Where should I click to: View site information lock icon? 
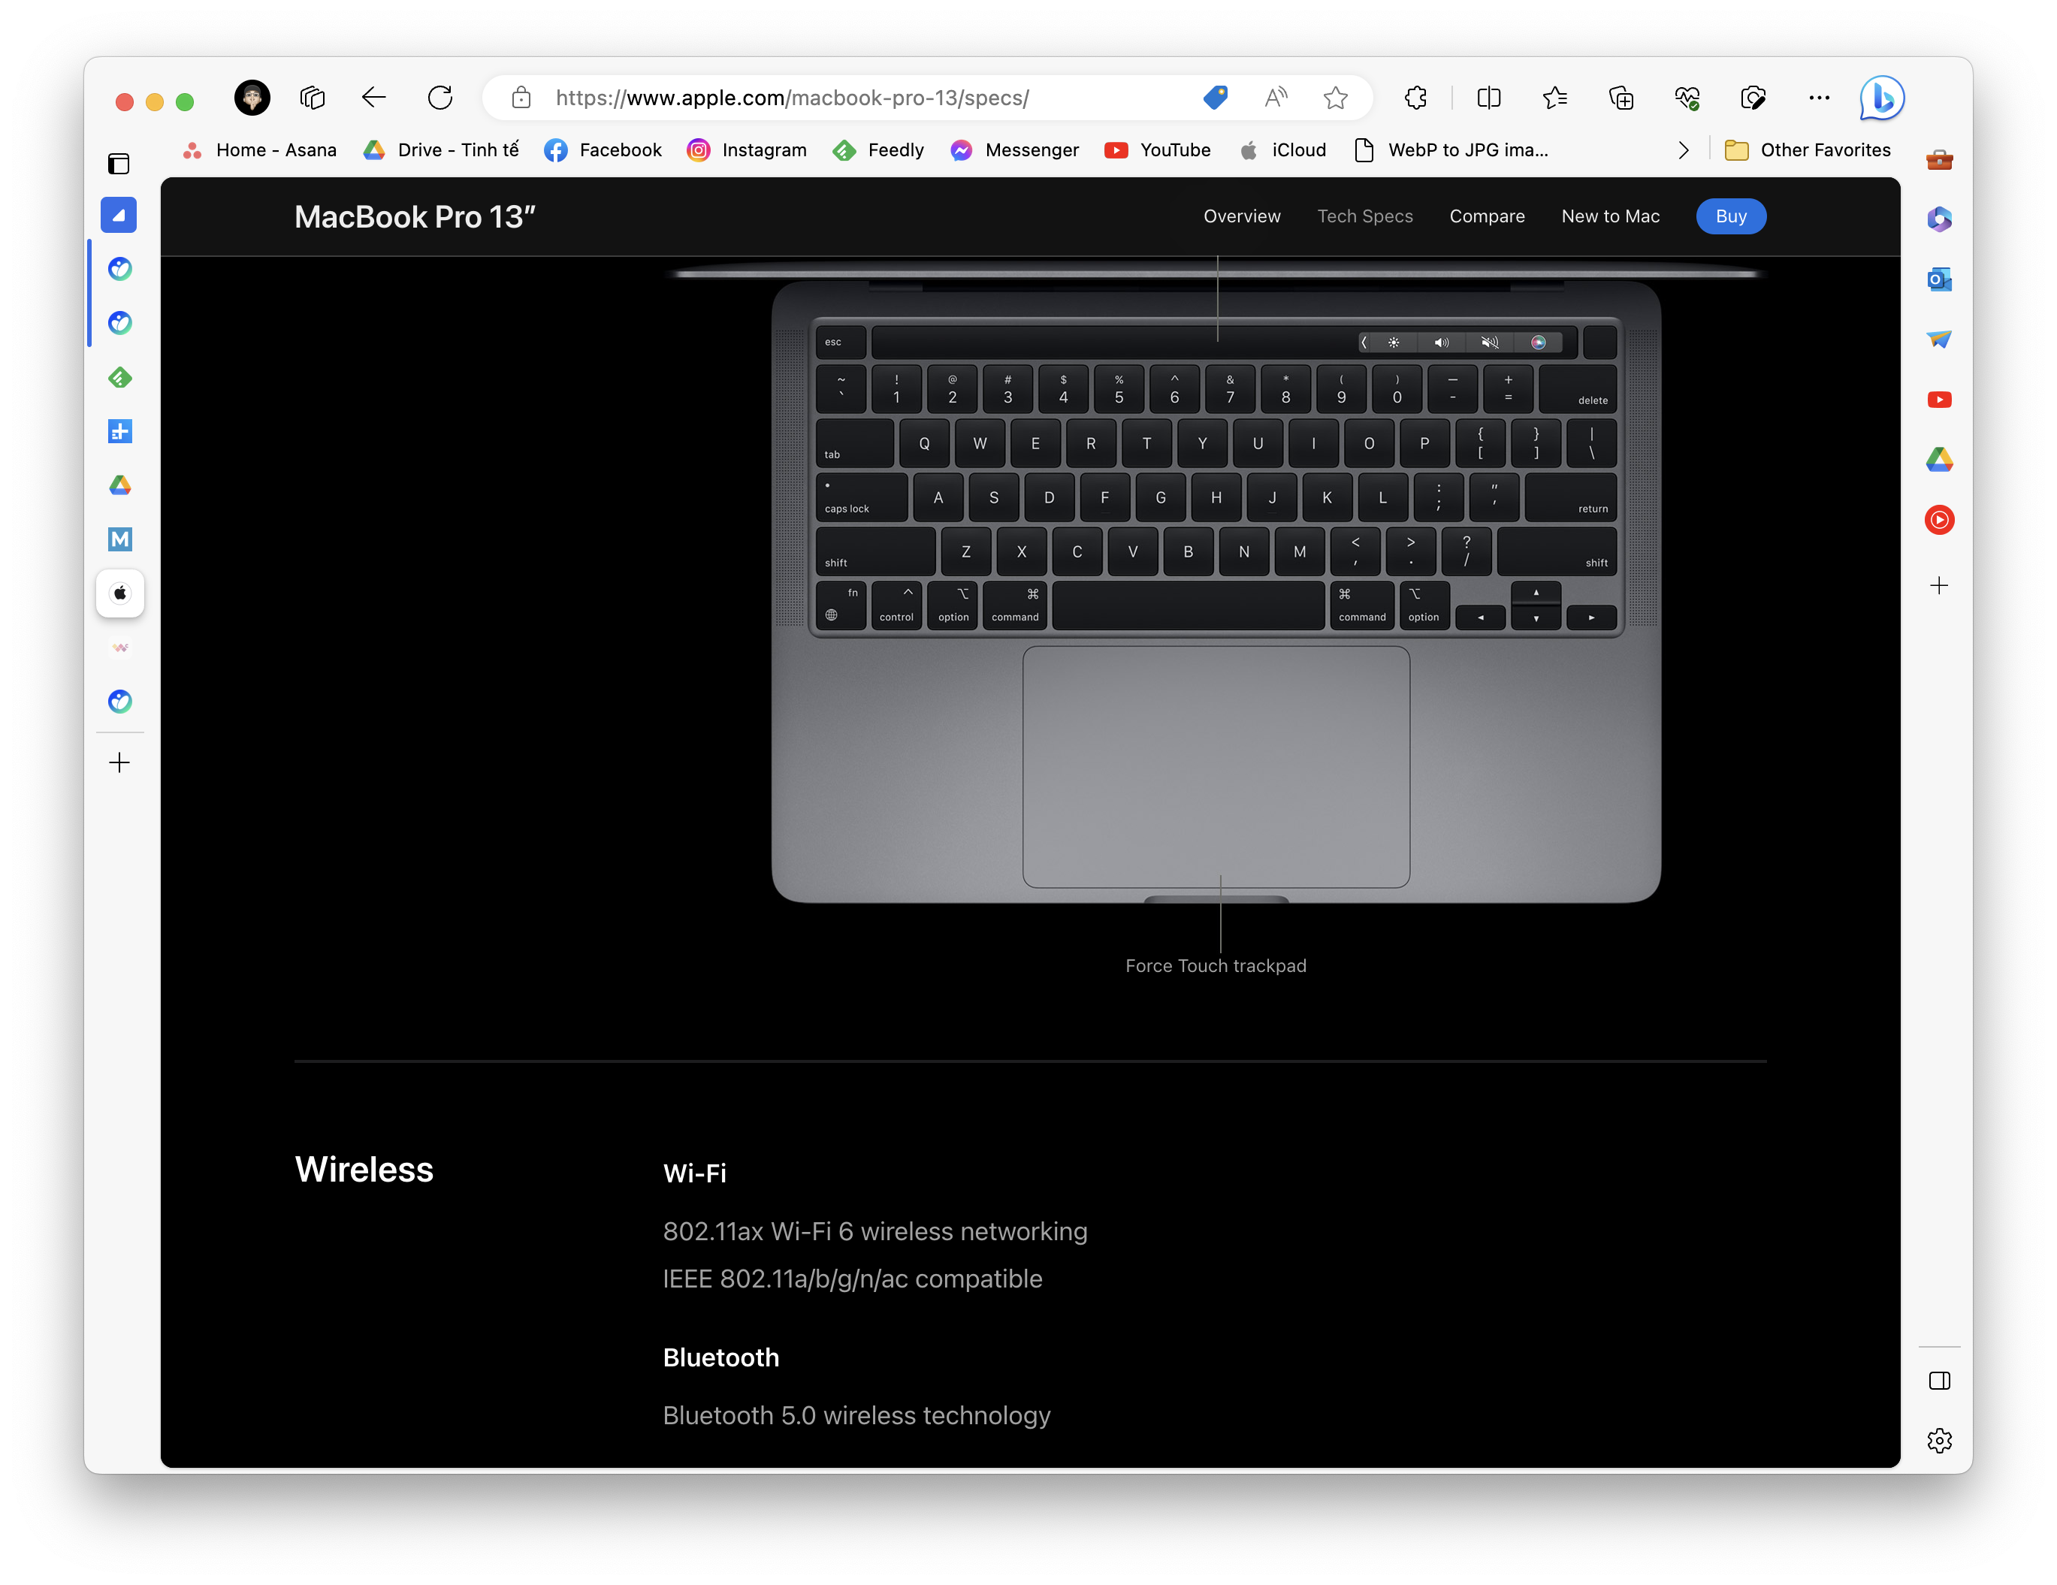[521, 98]
